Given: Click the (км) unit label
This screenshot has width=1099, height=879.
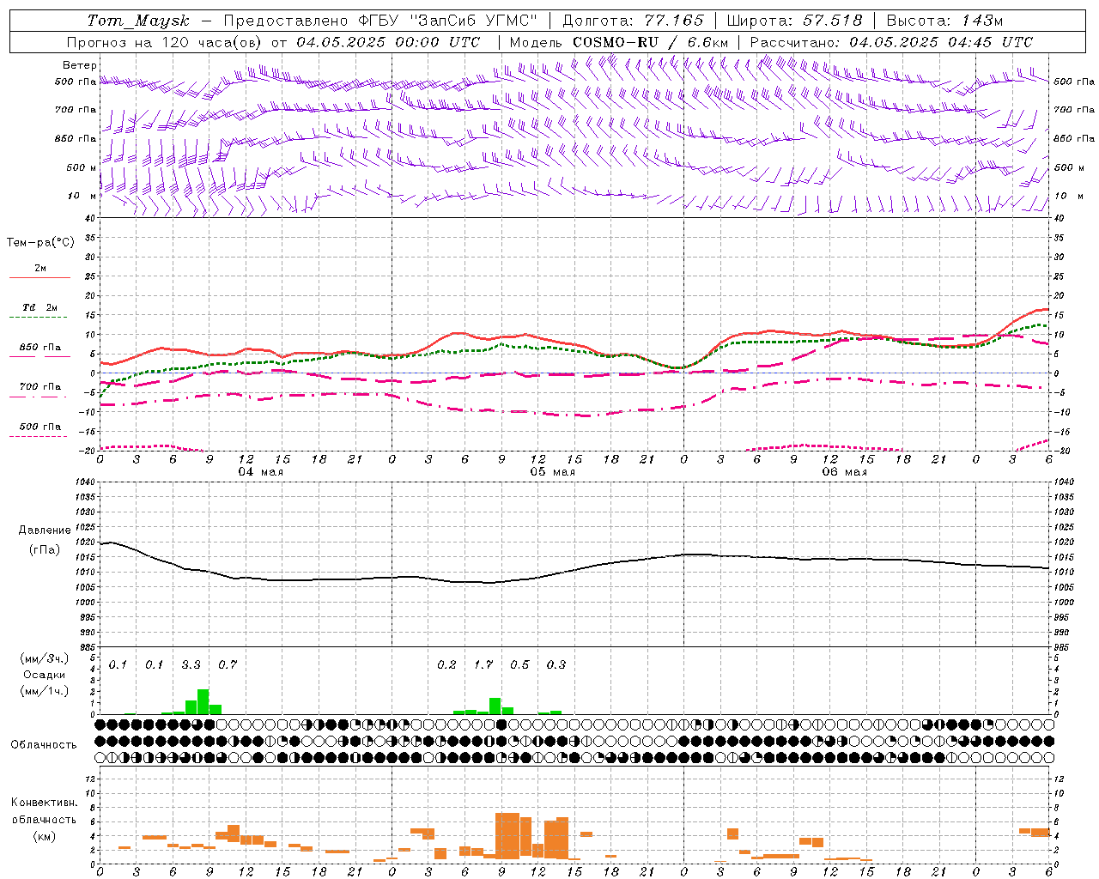Looking at the screenshot, I should pyautogui.click(x=45, y=835).
